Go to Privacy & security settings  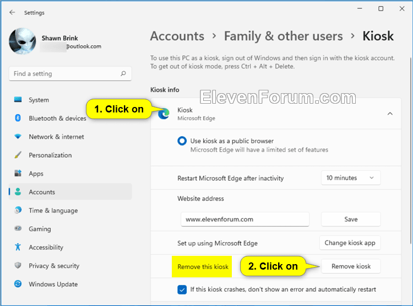click(x=70, y=266)
